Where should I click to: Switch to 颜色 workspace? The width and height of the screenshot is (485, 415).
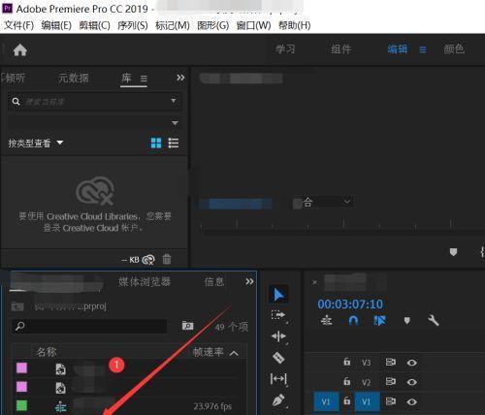454,49
